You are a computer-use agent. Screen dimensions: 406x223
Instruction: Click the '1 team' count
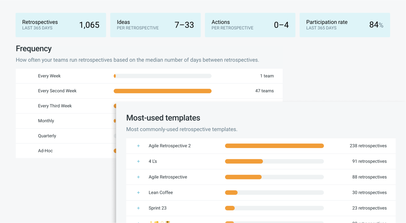267,76
